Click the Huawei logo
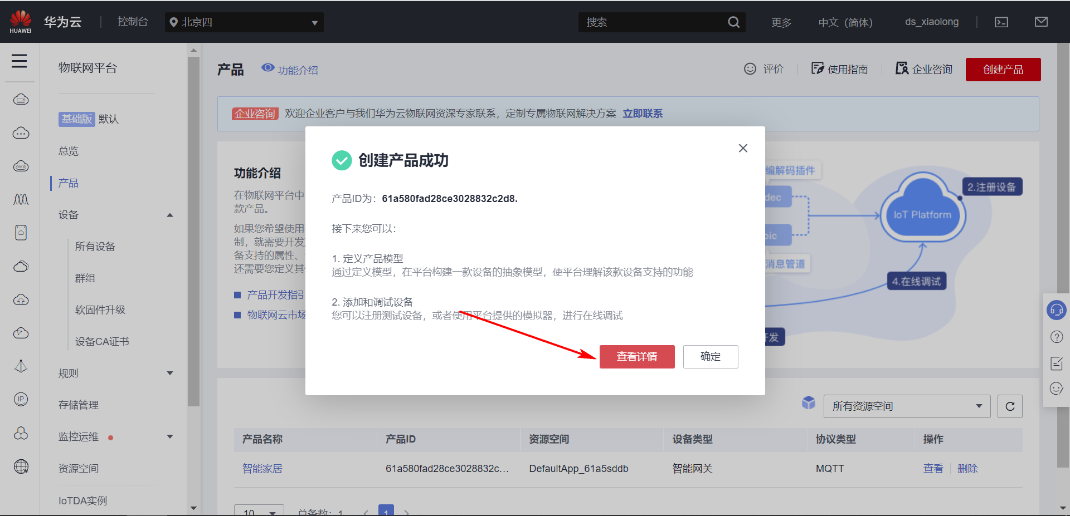This screenshot has width=1070, height=516. (21, 22)
